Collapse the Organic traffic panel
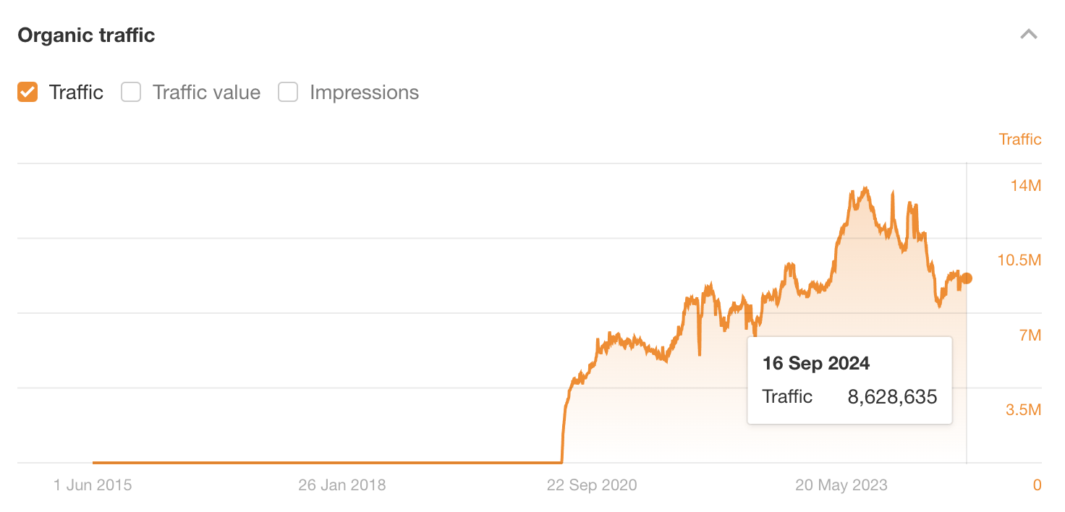The width and height of the screenshot is (1065, 512). (x=1028, y=34)
